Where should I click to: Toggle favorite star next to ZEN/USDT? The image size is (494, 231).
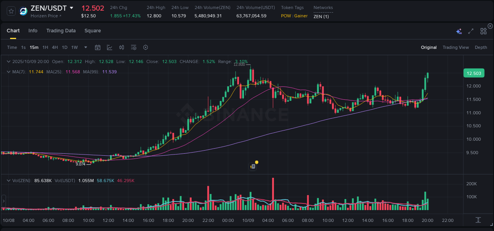[11, 11]
